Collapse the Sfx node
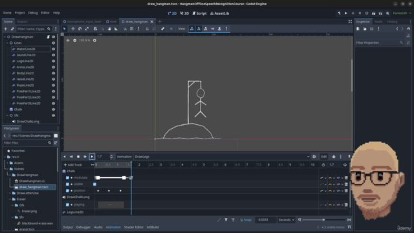This screenshot has height=233, width=414. [7, 115]
